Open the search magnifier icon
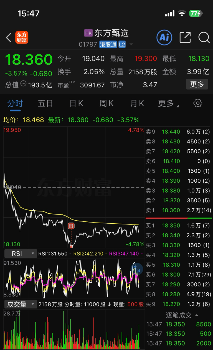The height and width of the screenshot is (350, 213). coord(204,37)
